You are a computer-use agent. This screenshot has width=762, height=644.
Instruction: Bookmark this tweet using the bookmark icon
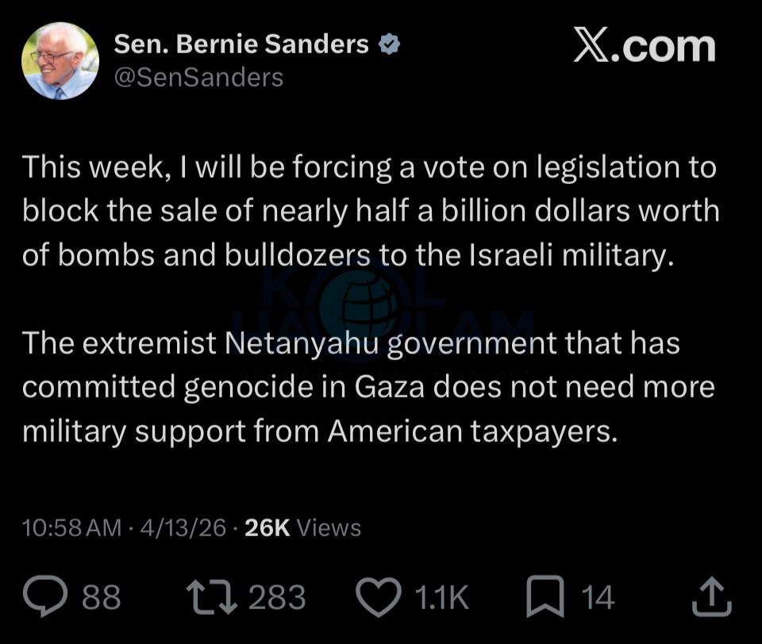pyautogui.click(x=547, y=596)
